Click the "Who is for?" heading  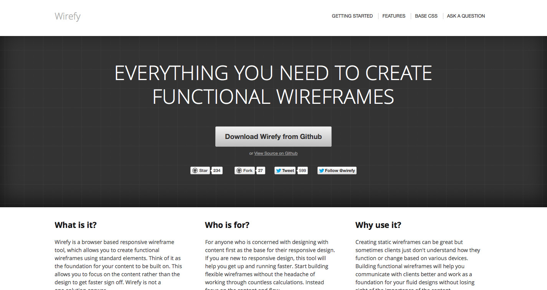pyautogui.click(x=227, y=225)
